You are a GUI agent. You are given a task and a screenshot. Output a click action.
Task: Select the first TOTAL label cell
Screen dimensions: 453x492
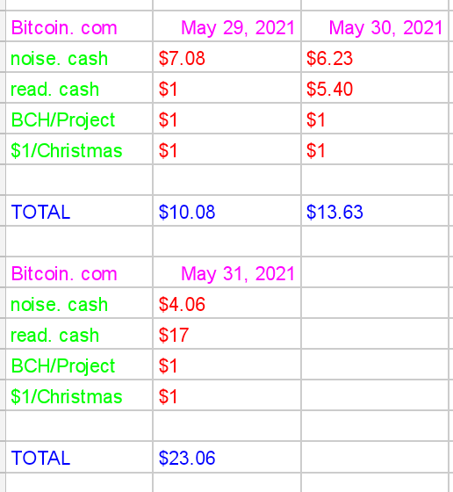[79, 211]
